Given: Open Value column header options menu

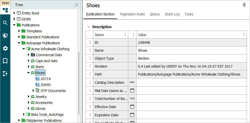Looking at the screenshot, I should click(244, 35).
